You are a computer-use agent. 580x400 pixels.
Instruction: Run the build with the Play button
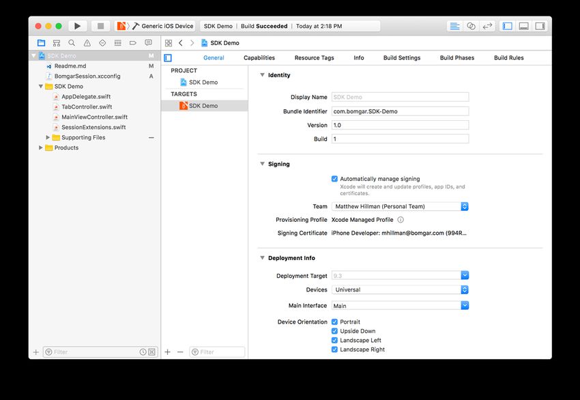coord(77,26)
